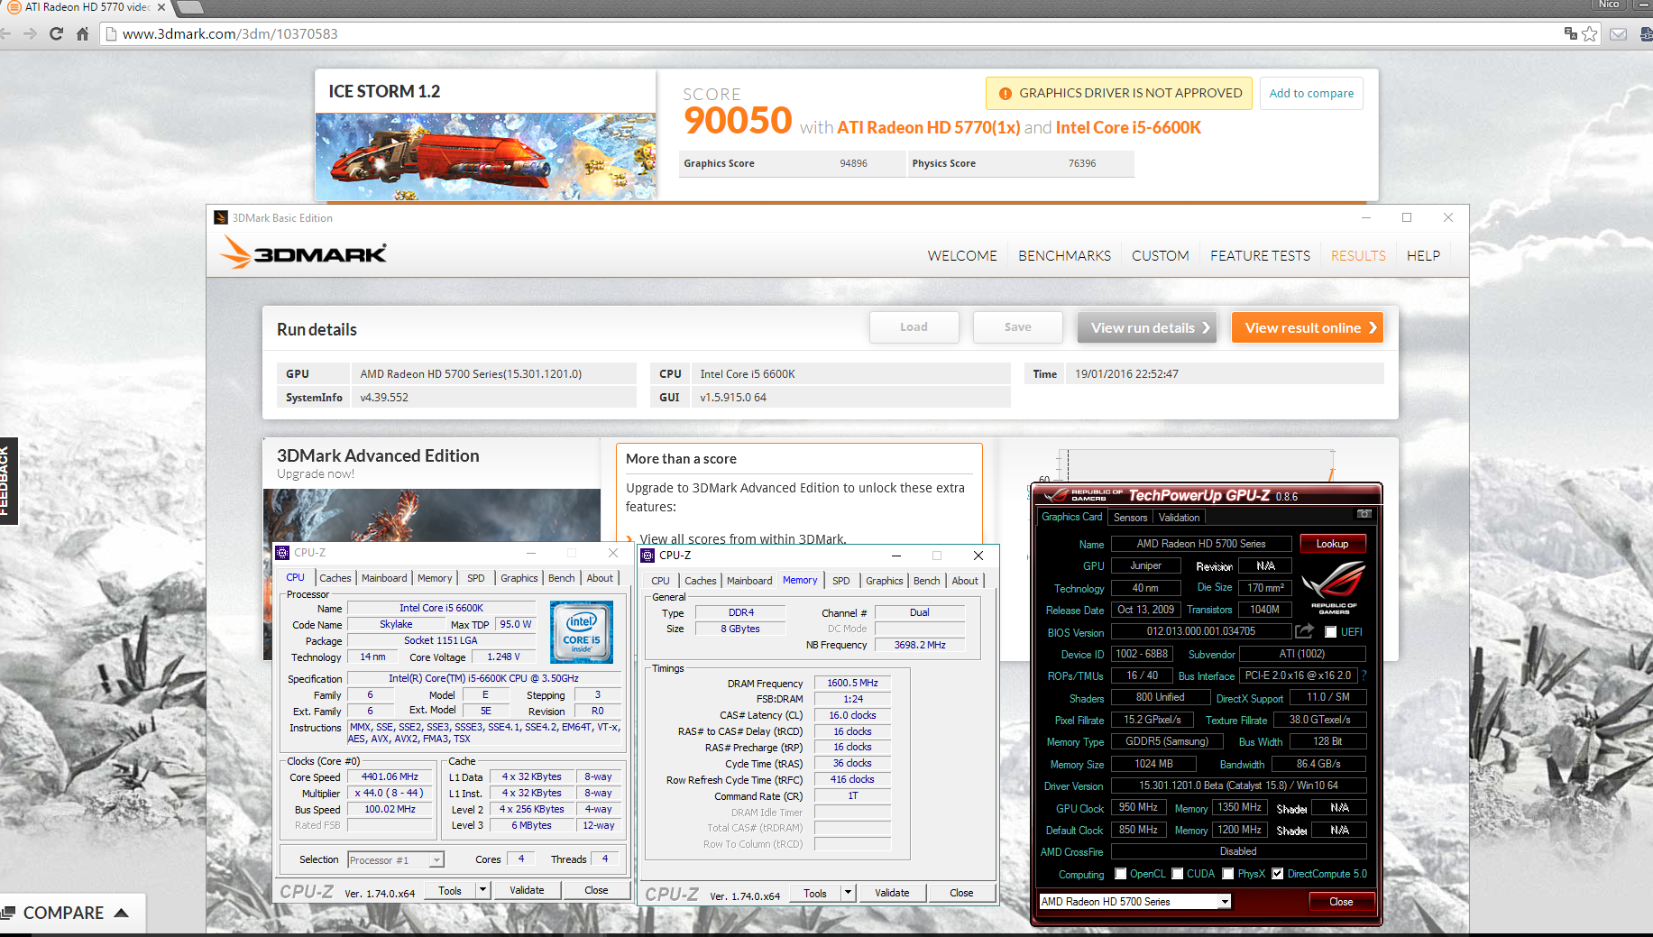
Task: Open the Graphics tab in the left CPU-Z window
Action: (519, 578)
